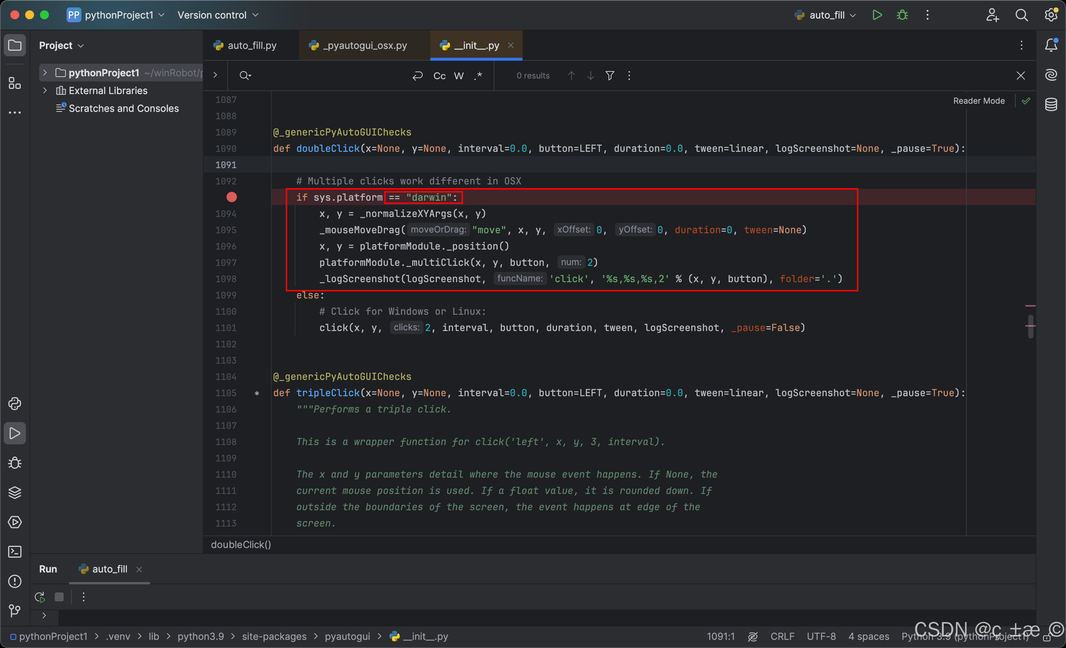
Task: Open the Search Everywhere magnifier
Action: coord(1022,14)
